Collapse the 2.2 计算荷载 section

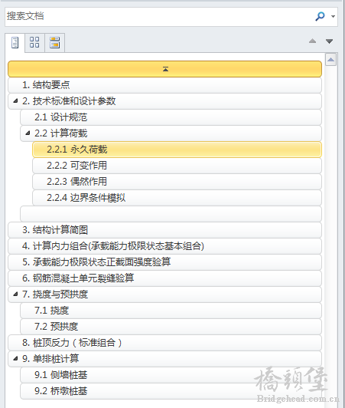pos(28,133)
